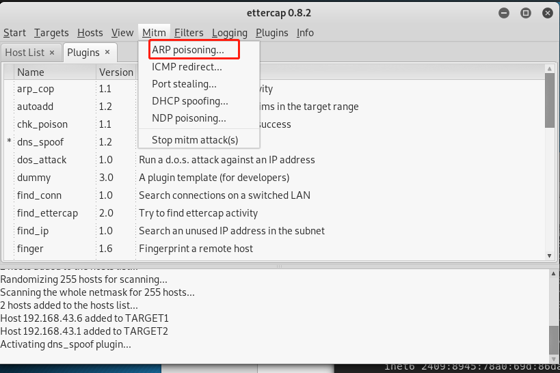Pick NDP poisoning... menu entry
The width and height of the screenshot is (560, 373).
pos(199,118)
